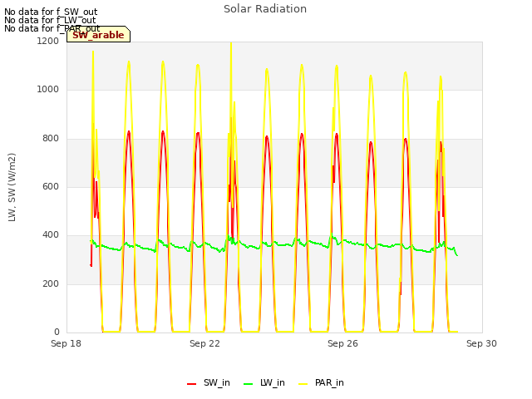Viewport: 532px width, 399px height.
Task: Click the 400 y-axis tick label
Action: pos(51,234)
